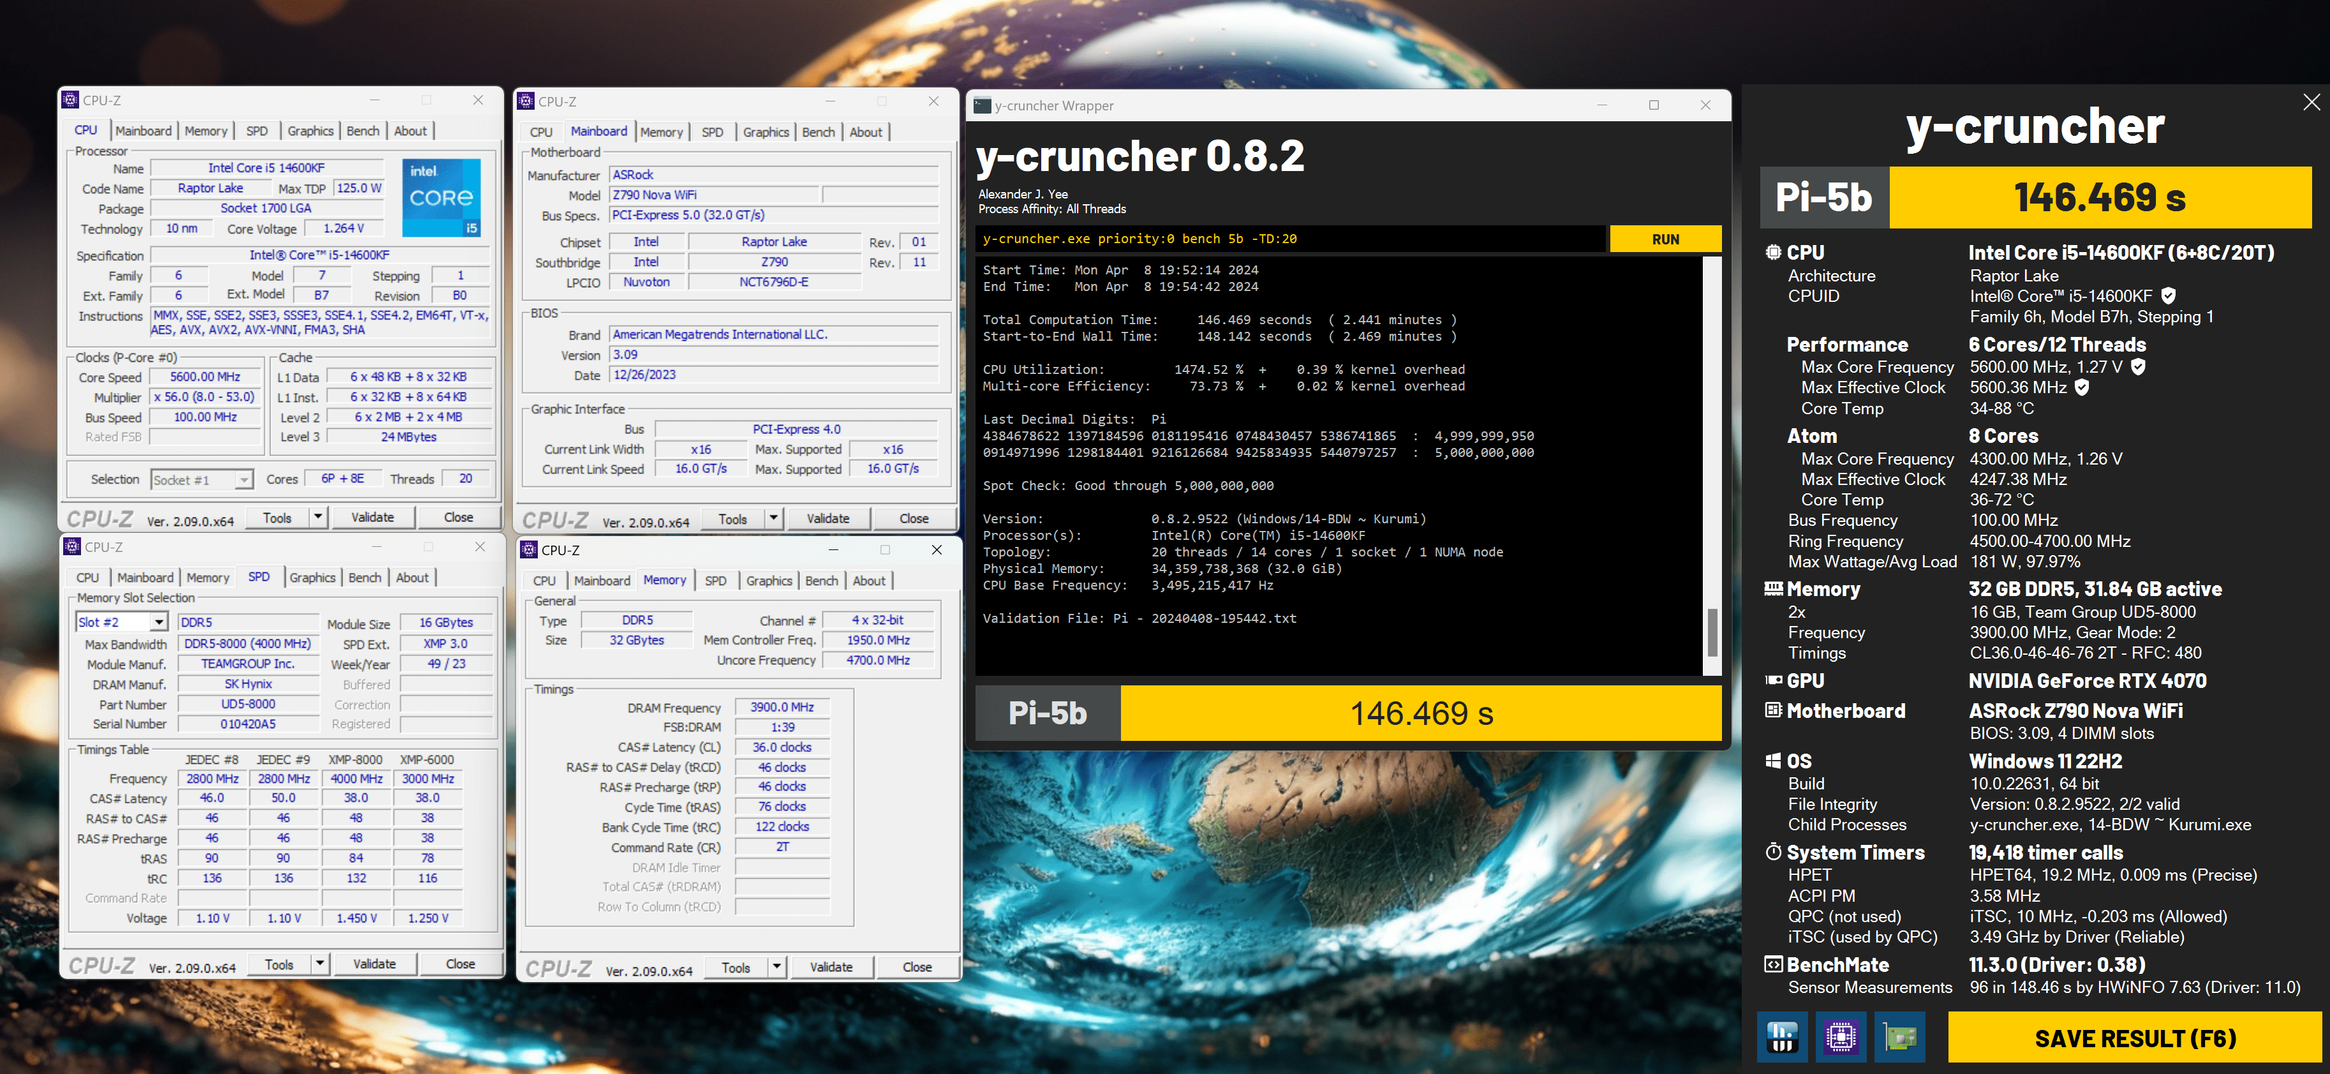Viewport: 2330px width, 1074px height.
Task: Click Validate in CPU-Z CPU window
Action: (372, 518)
